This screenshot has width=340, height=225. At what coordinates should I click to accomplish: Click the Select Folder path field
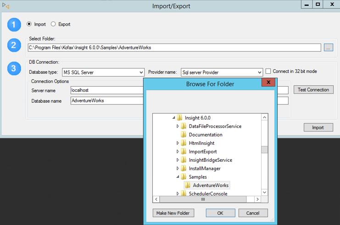click(x=174, y=48)
